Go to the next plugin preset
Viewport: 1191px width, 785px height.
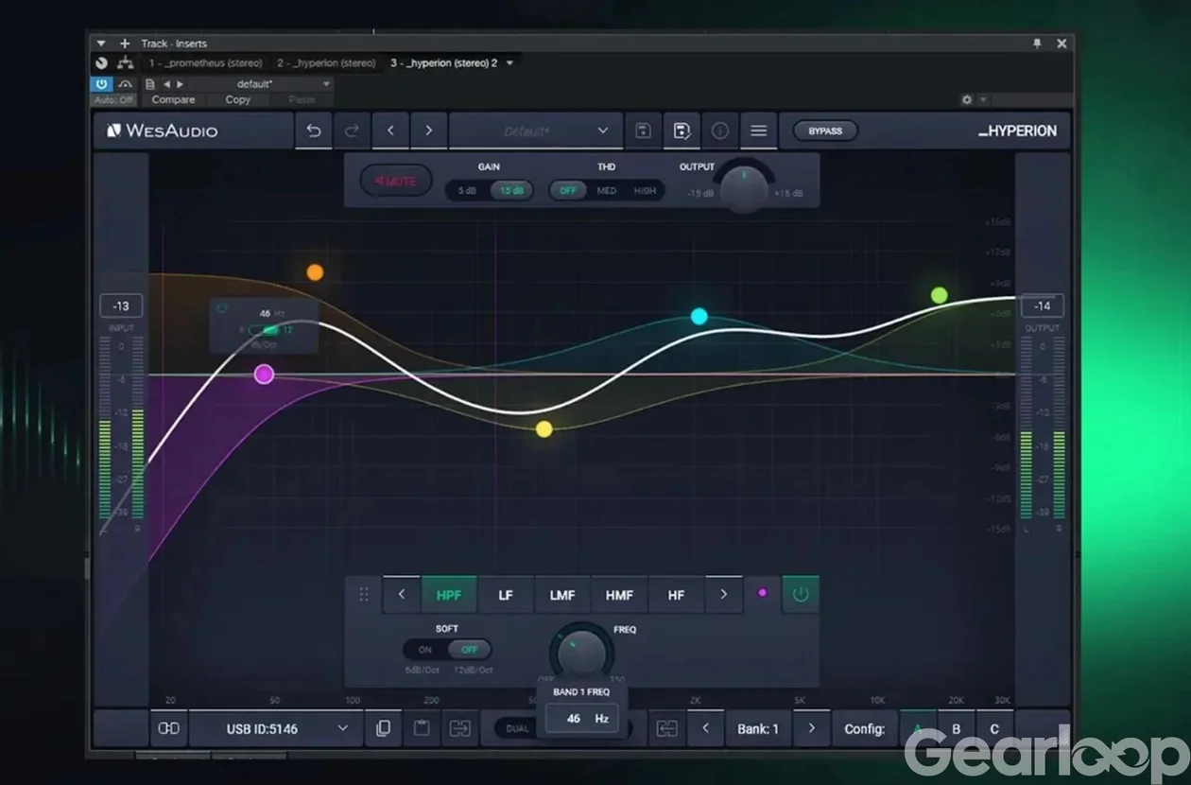click(x=428, y=131)
